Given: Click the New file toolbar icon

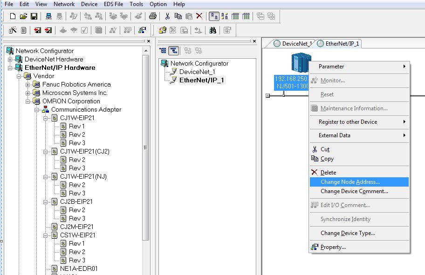Looking at the screenshot, I should pyautogui.click(x=13, y=16).
